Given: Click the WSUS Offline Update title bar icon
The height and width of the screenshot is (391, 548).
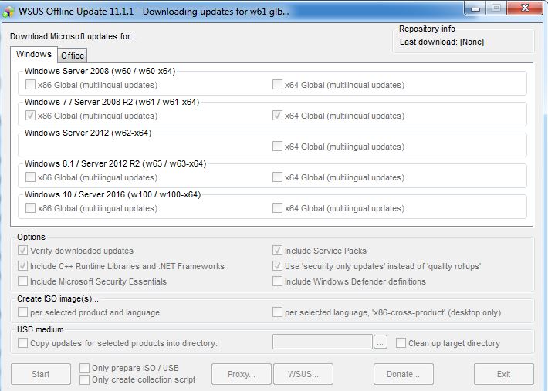Looking at the screenshot, I should click(8, 12).
